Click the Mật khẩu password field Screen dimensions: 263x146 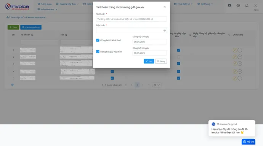coord(131,30)
